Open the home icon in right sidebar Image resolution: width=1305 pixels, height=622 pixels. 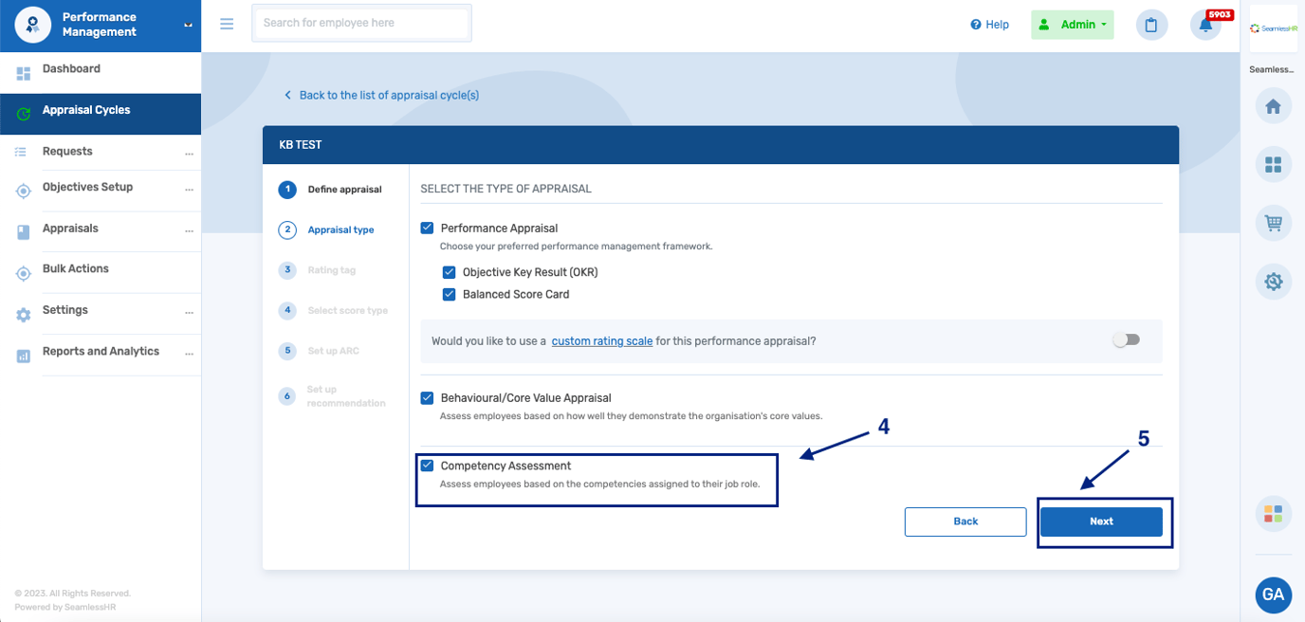pos(1273,107)
